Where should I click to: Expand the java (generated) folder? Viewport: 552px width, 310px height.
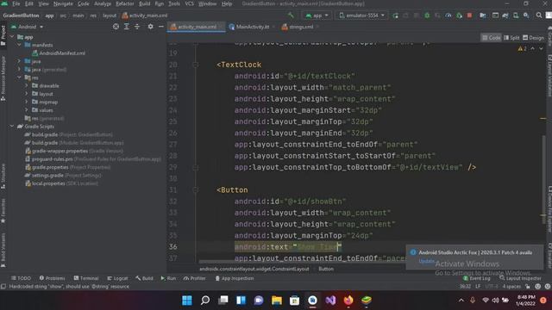point(19,69)
